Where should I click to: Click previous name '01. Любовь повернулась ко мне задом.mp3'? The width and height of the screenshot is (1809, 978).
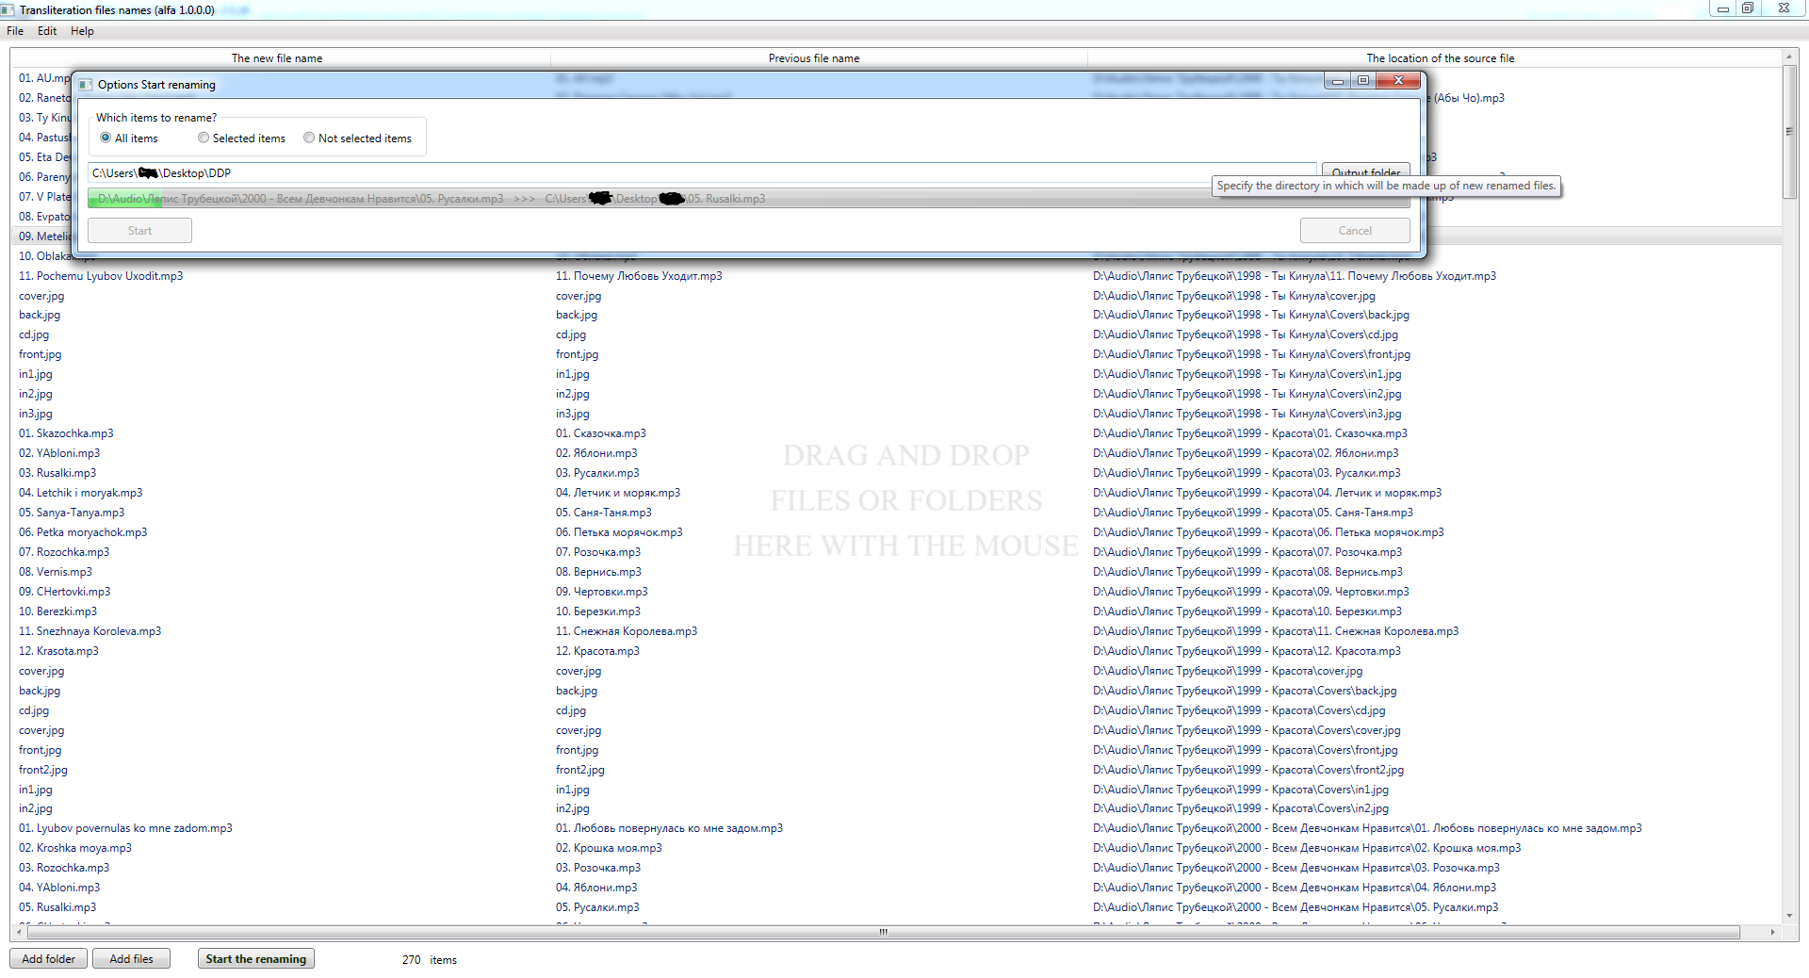pos(669,828)
